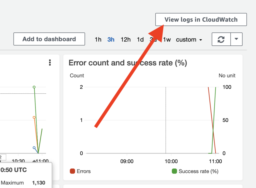Click the dotted vertical line at 10:00
The height and width of the screenshot is (188, 256).
click(x=166, y=120)
